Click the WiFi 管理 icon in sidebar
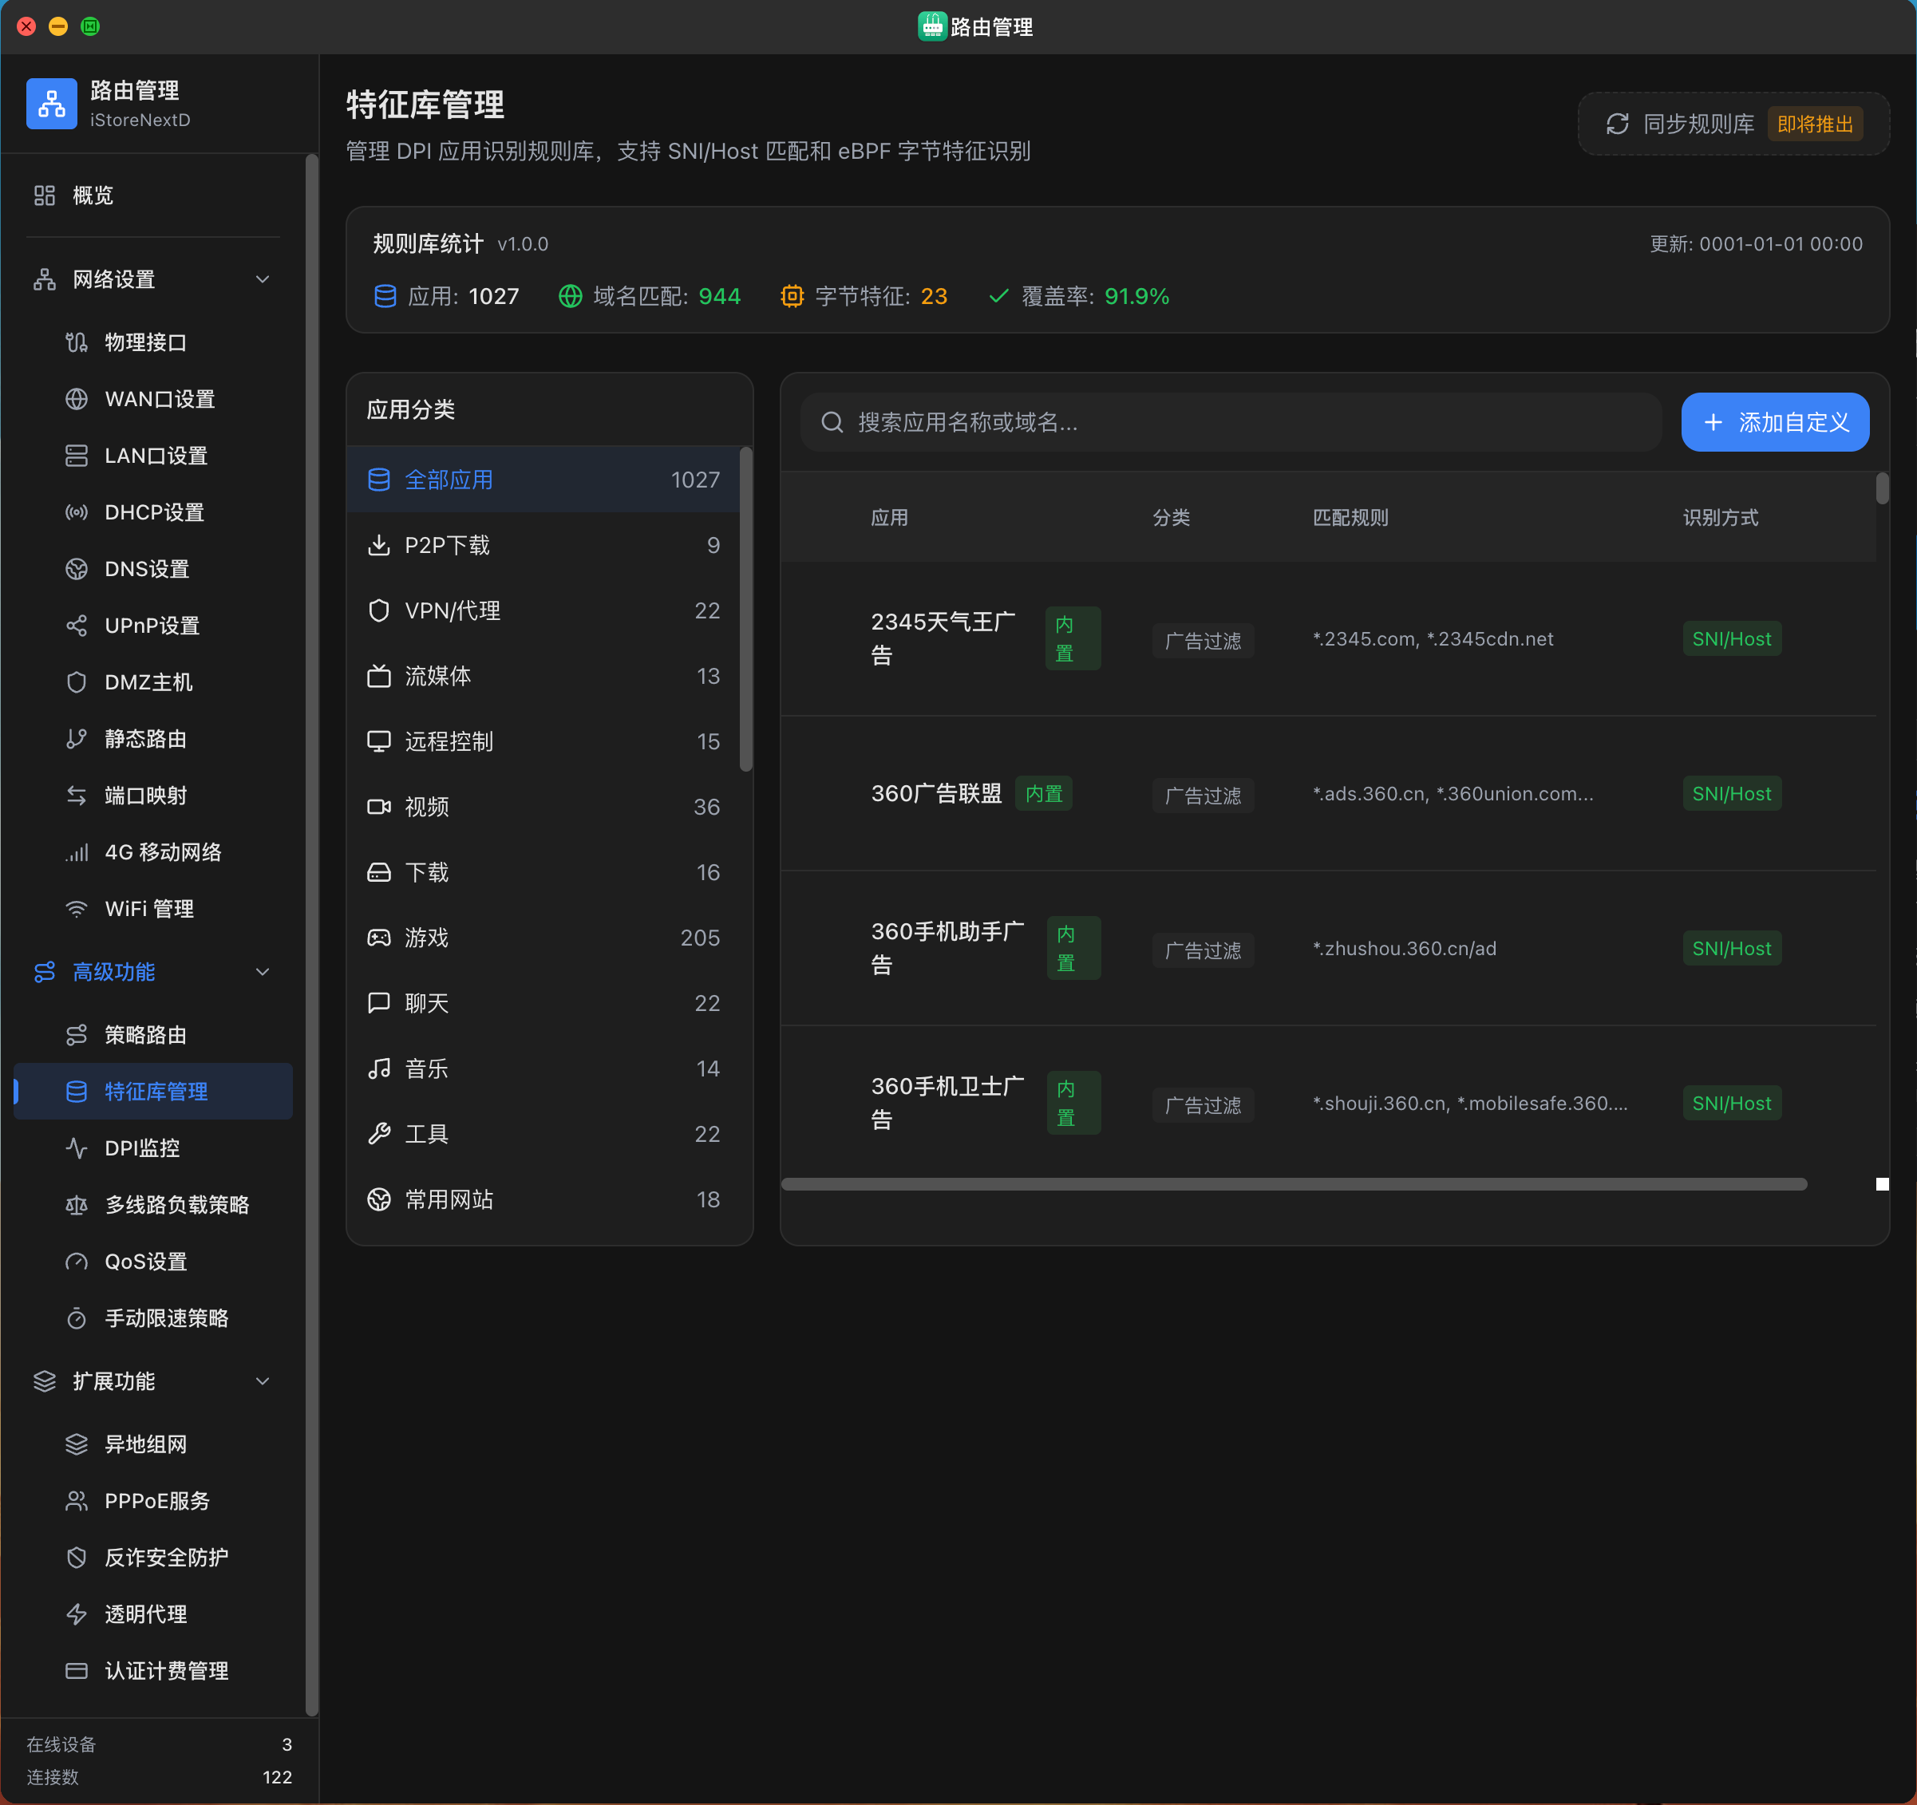The image size is (1917, 1805). 76,909
